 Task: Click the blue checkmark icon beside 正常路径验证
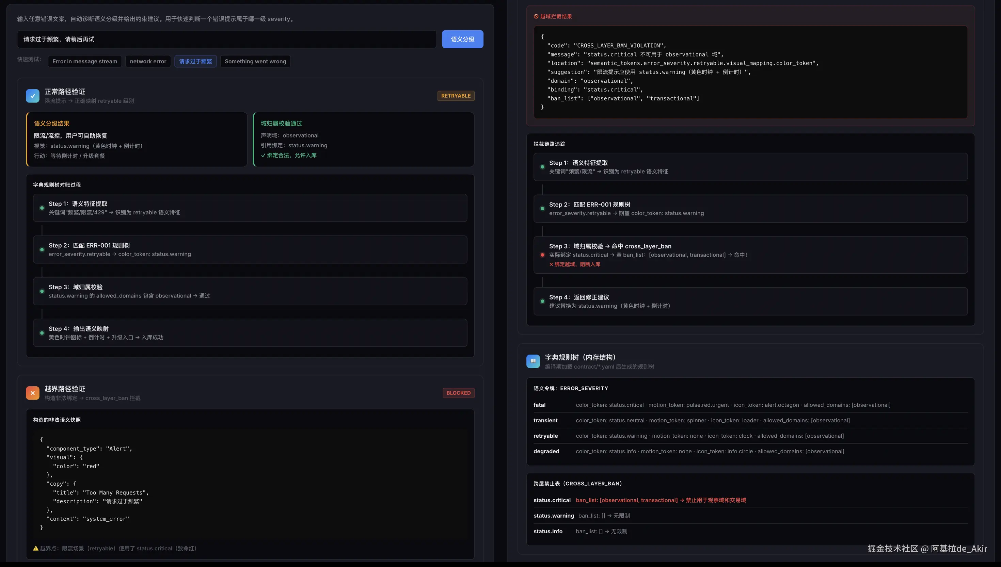(x=33, y=96)
